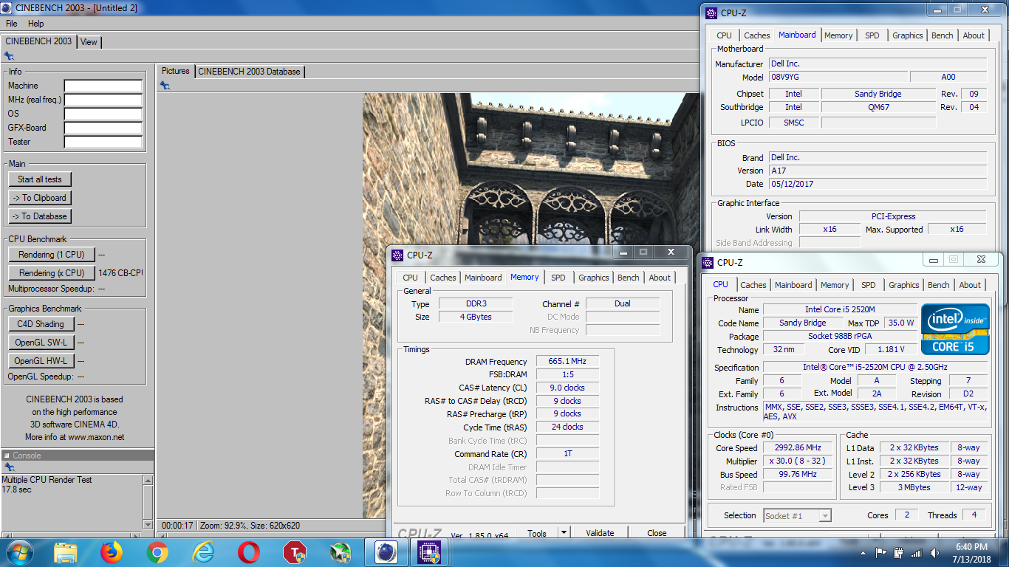Click the pin icon under Pictures tab
This screenshot has width=1009, height=567.
tap(165, 86)
